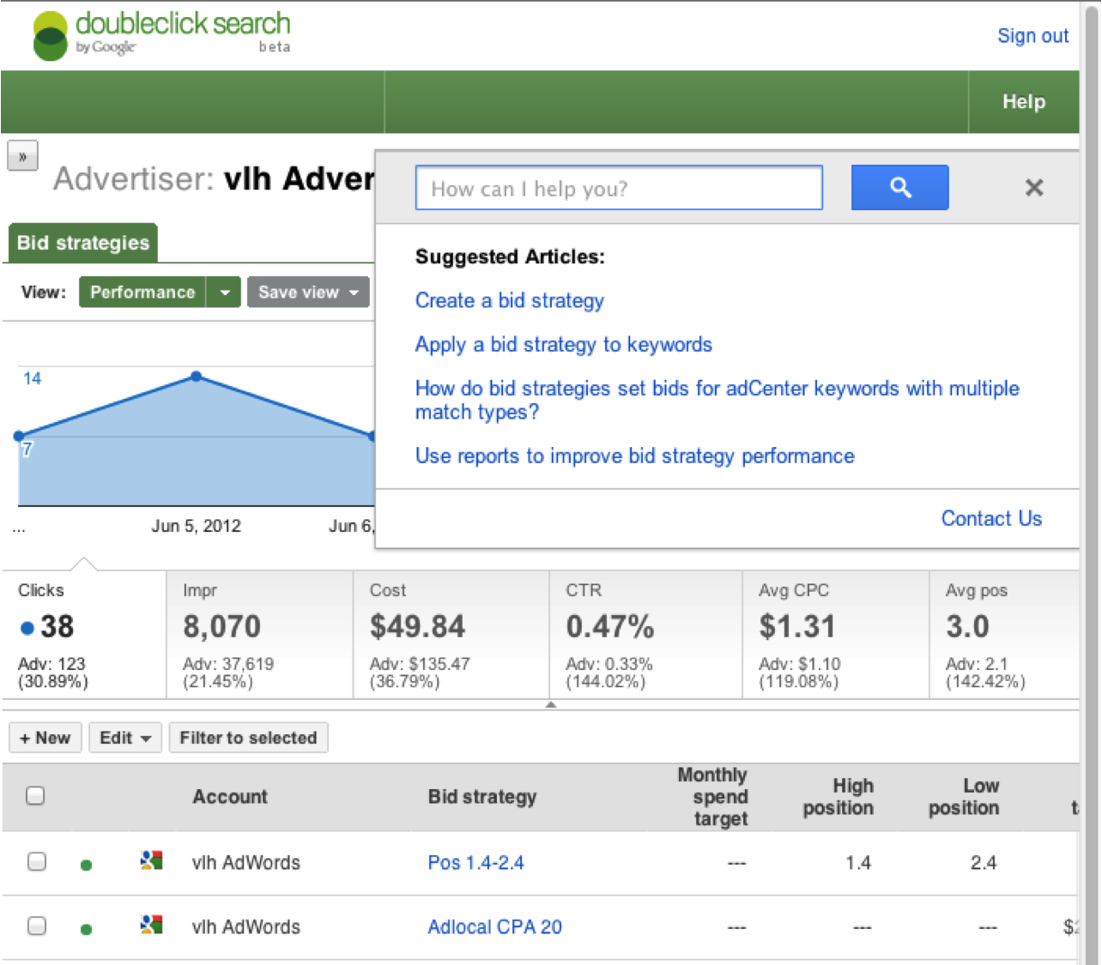Sort by Account column header

point(229,796)
